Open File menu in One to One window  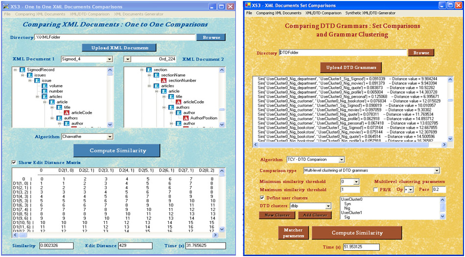click(x=7, y=14)
